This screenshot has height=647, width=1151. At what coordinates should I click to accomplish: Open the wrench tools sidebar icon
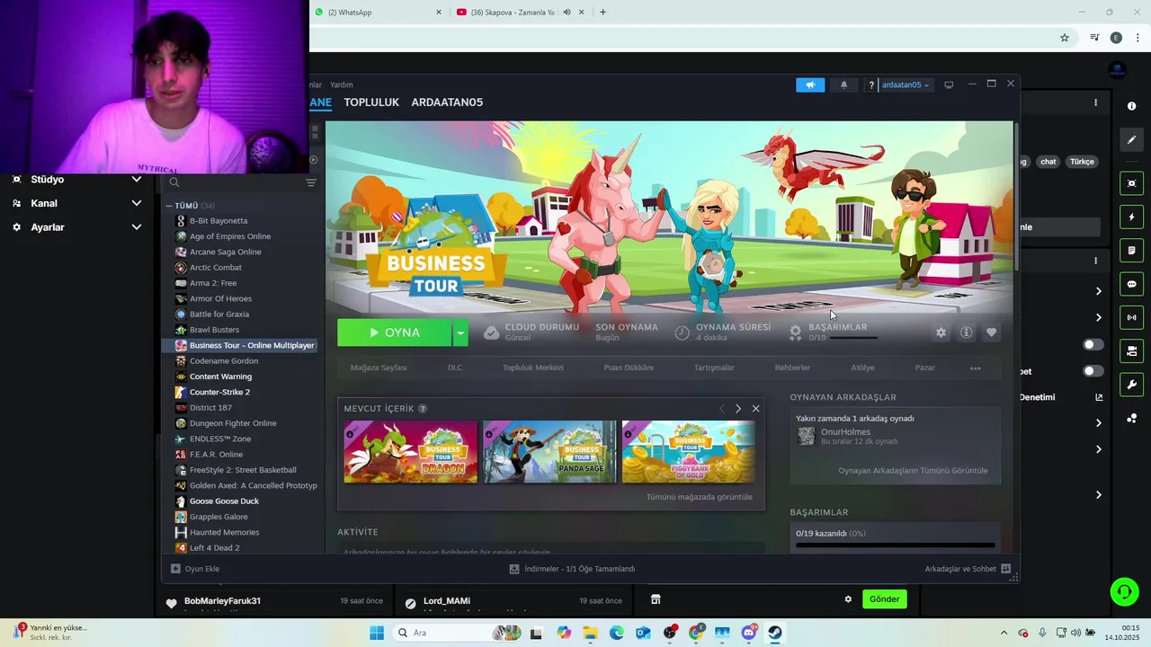tap(1131, 385)
